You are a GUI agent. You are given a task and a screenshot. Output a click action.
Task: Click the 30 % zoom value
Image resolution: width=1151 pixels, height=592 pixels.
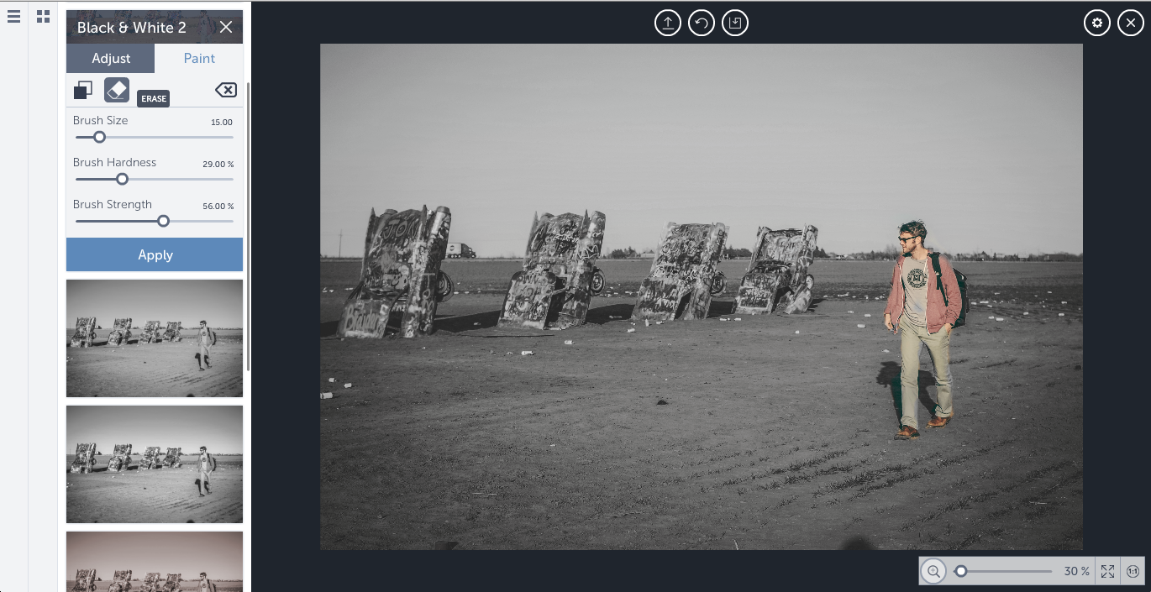pyautogui.click(x=1076, y=571)
